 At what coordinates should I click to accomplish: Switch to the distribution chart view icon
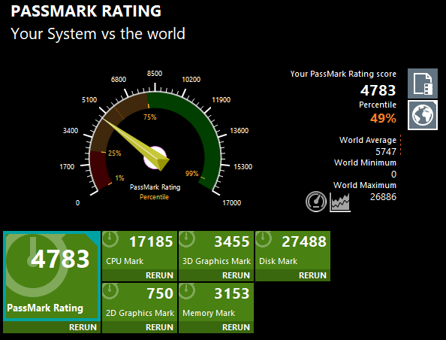340,202
